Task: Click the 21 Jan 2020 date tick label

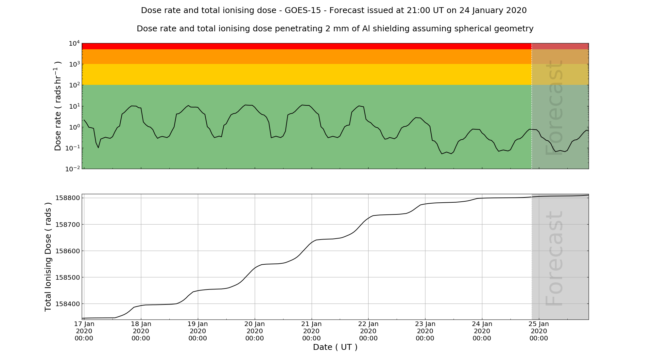Action: 311,331
